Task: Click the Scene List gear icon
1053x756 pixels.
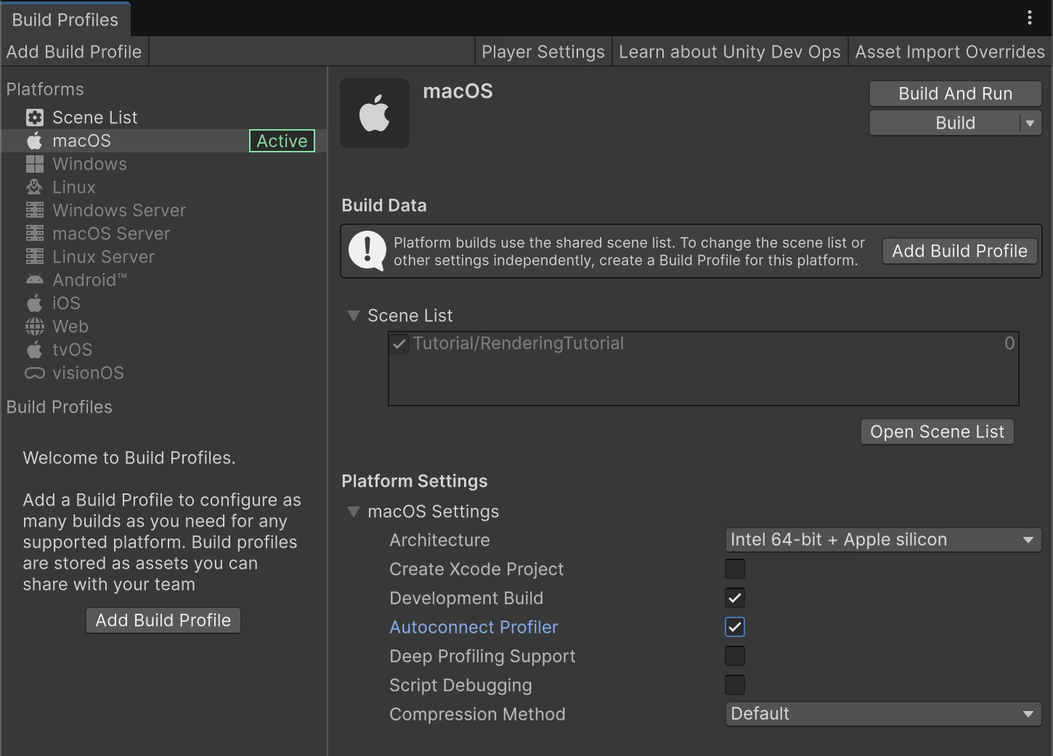Action: tap(35, 118)
